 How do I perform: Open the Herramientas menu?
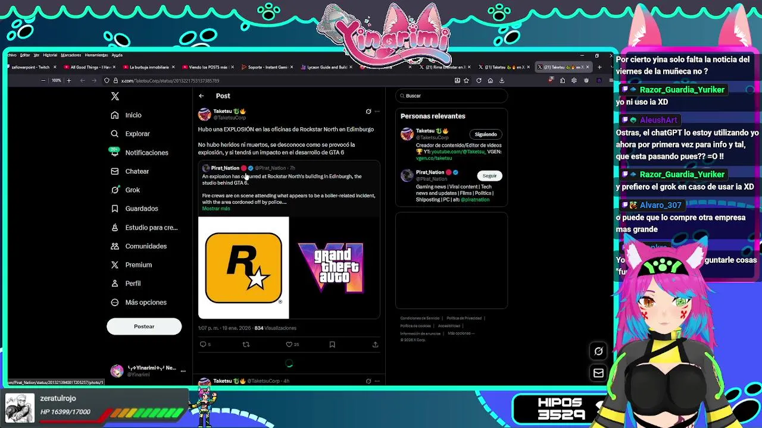(96, 55)
